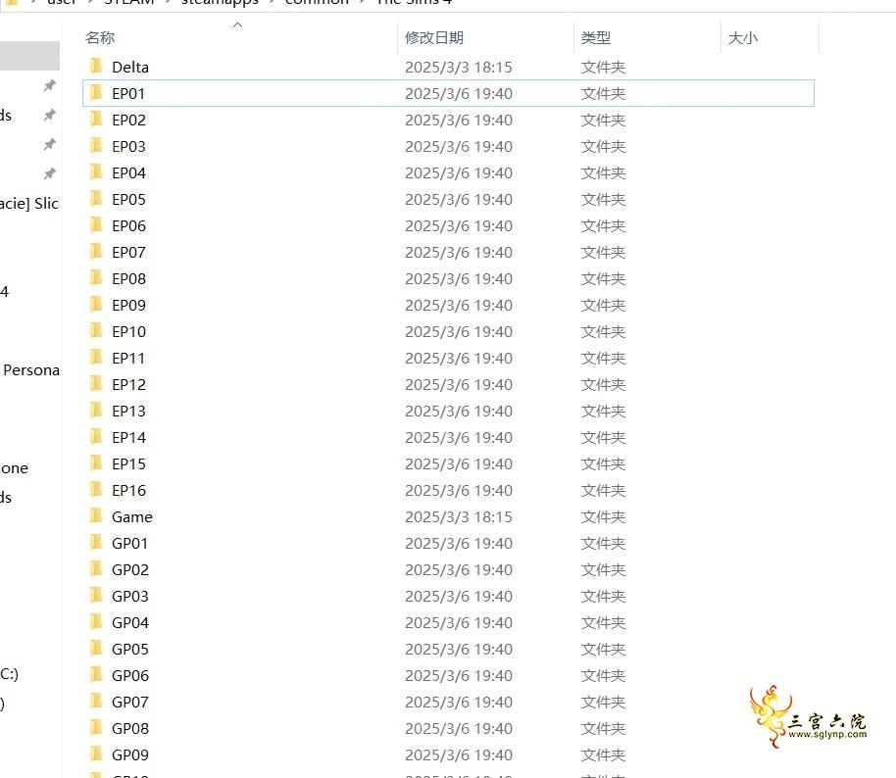Click the modified date of the EP08 row
This screenshot has height=778, width=896.
pos(458,278)
